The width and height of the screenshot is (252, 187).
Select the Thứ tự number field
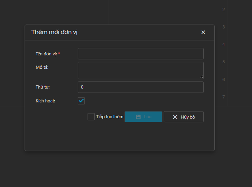click(140, 87)
